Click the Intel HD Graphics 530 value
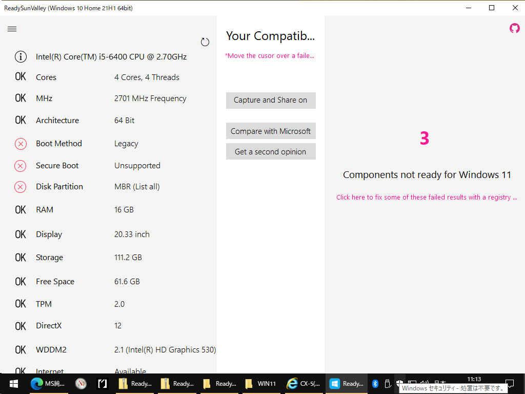Screen dimensions: 525x394 (165, 350)
